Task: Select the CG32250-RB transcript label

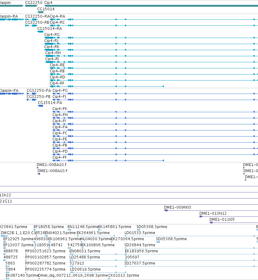Action: 37,22
